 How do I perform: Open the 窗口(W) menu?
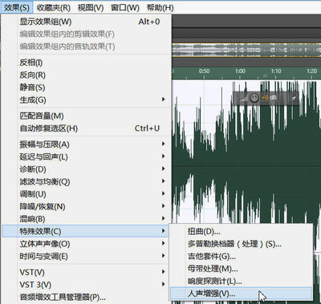(125, 7)
